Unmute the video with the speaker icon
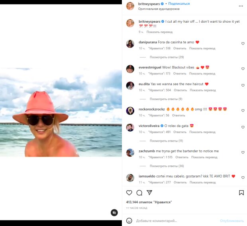 click(x=114, y=212)
